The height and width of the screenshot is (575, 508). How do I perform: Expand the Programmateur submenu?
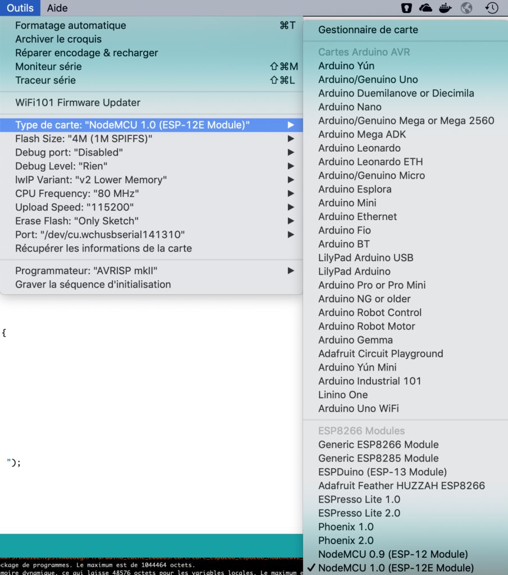[152, 271]
